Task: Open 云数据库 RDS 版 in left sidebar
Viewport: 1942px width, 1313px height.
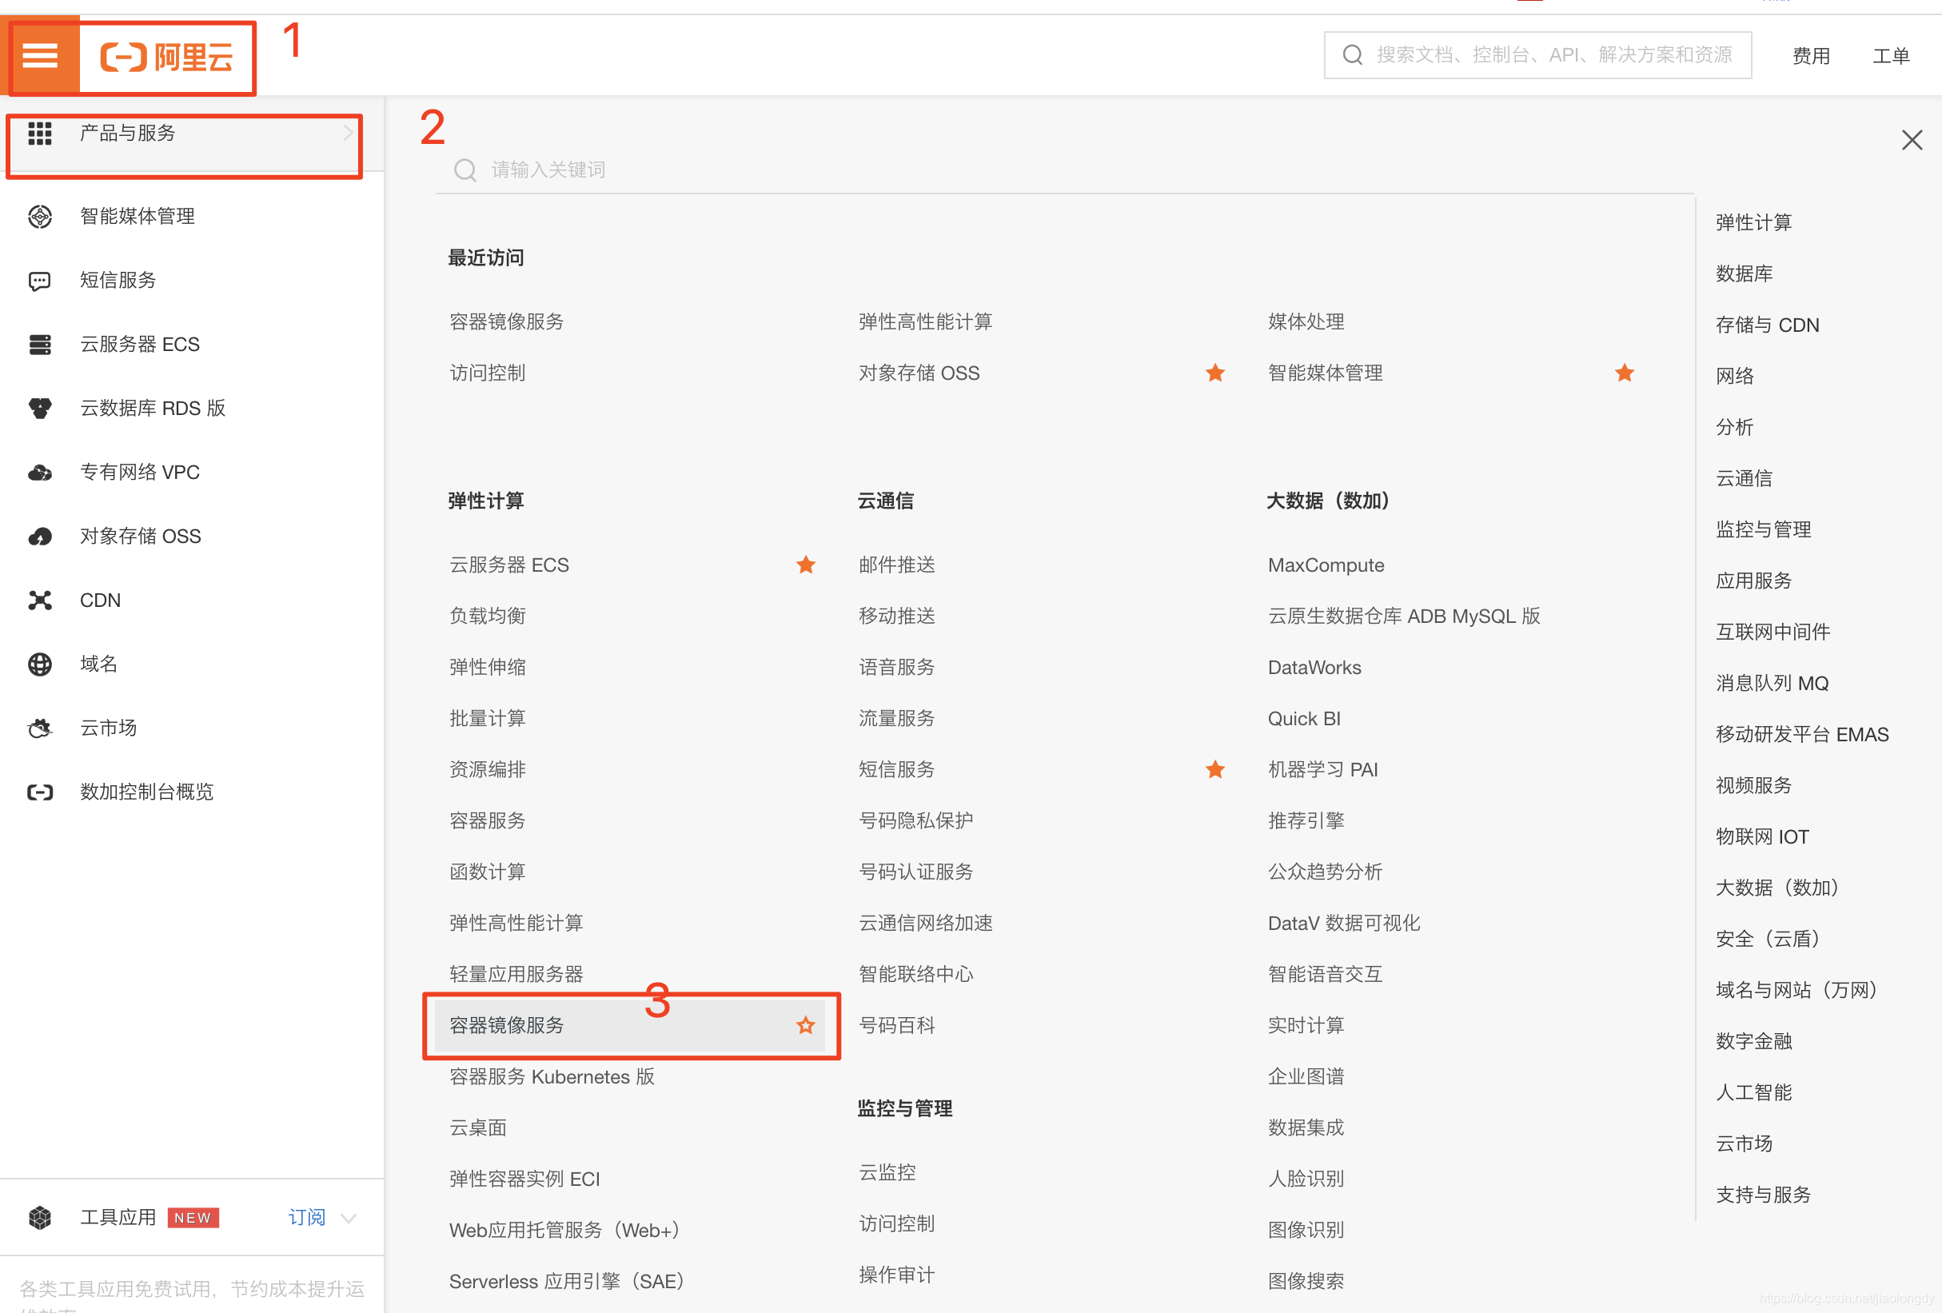Action: (x=152, y=408)
